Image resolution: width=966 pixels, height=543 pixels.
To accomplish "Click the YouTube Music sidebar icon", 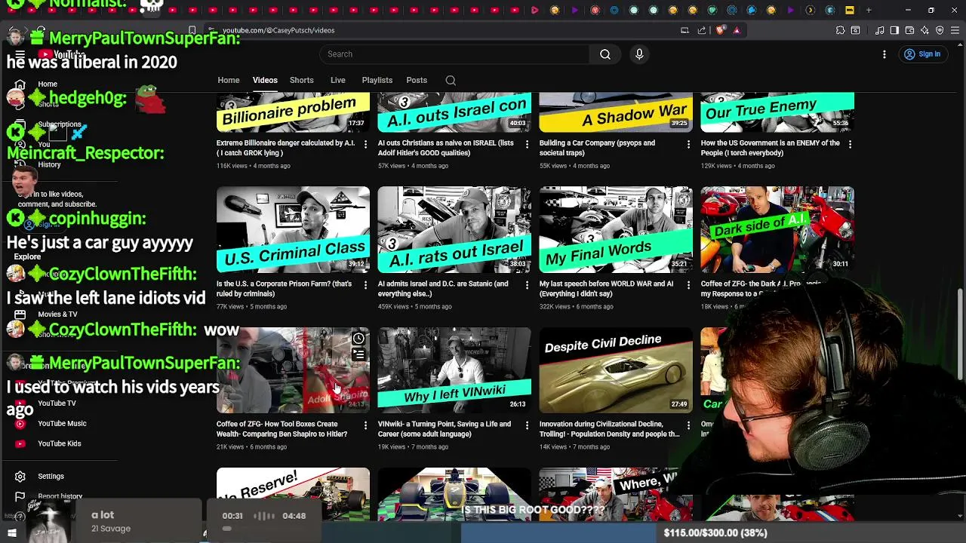I will [20, 424].
